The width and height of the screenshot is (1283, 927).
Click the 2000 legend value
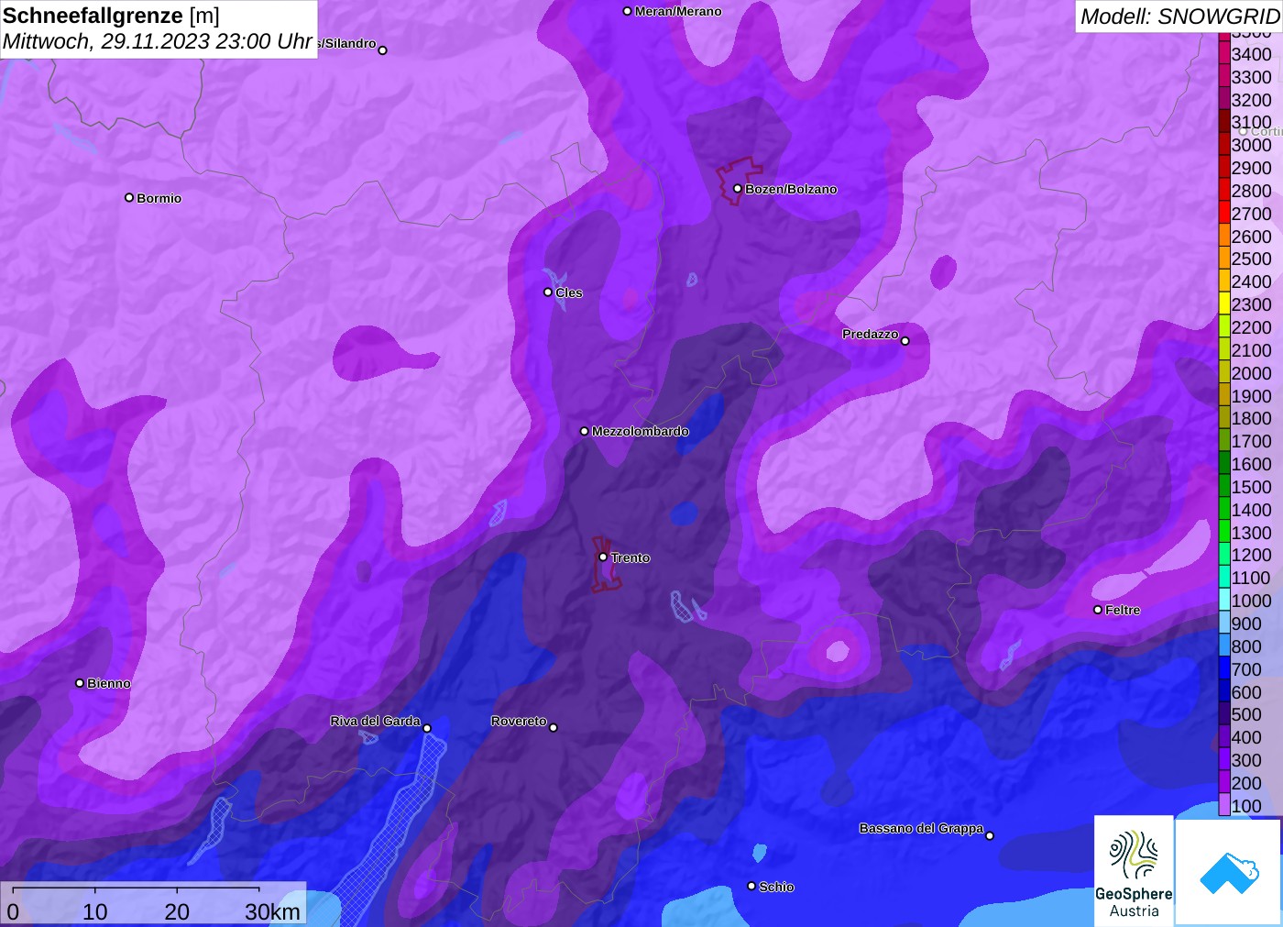pos(1251,373)
